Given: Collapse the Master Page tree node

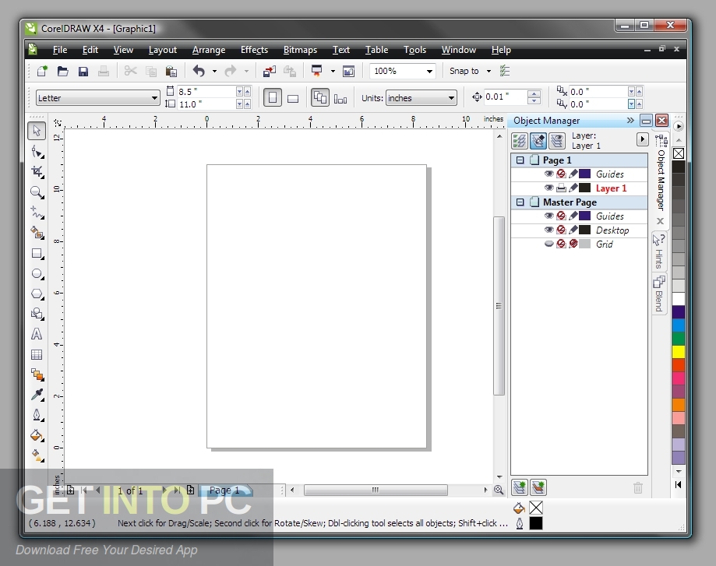Looking at the screenshot, I should (520, 202).
